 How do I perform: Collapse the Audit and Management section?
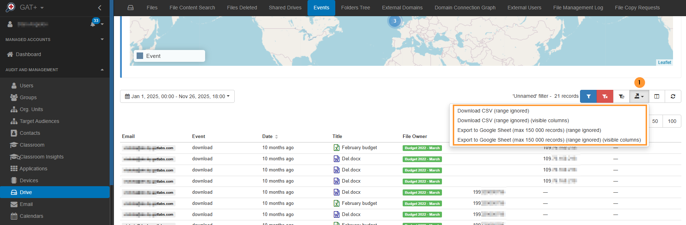[x=102, y=70]
